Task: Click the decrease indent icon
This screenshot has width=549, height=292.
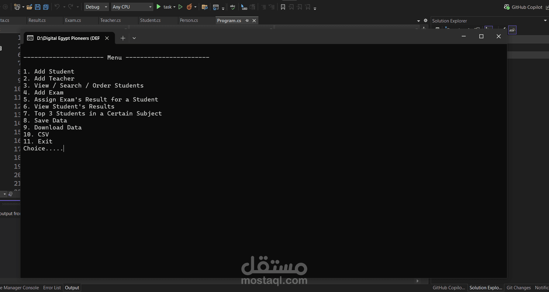Action: 264,7
